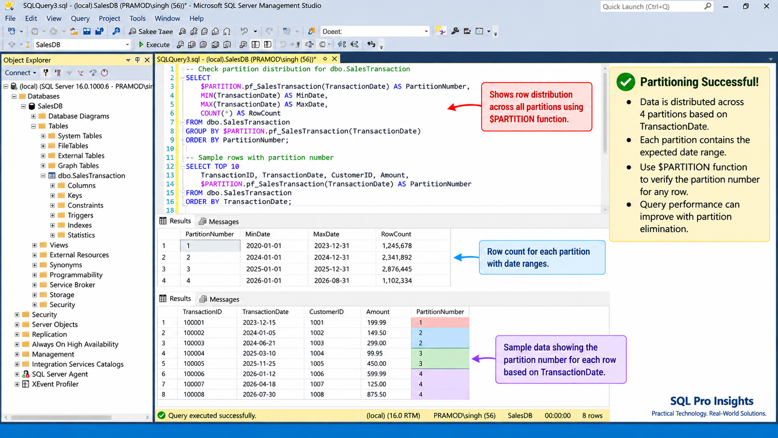Expand the Indexes folder node
Screen dimensions: 778x438
[x=53, y=225]
